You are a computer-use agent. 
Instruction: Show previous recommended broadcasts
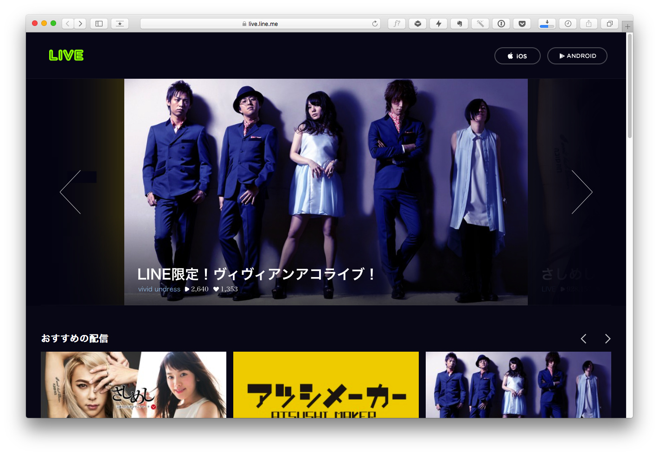pyautogui.click(x=583, y=339)
